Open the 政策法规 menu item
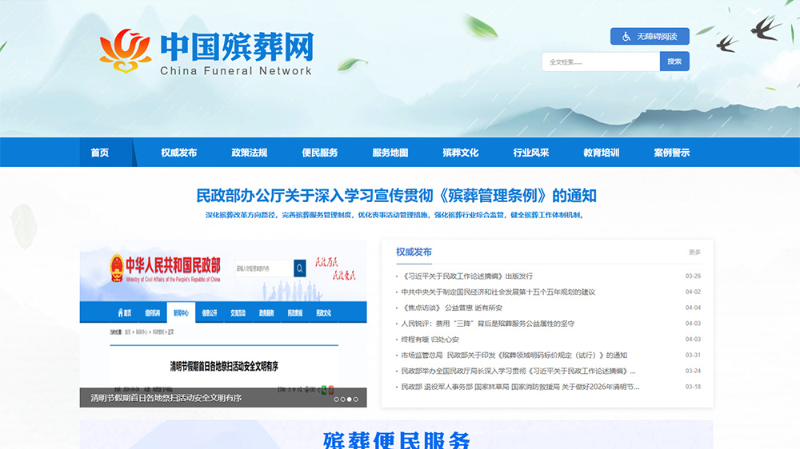The width and height of the screenshot is (800, 449). coord(249,153)
